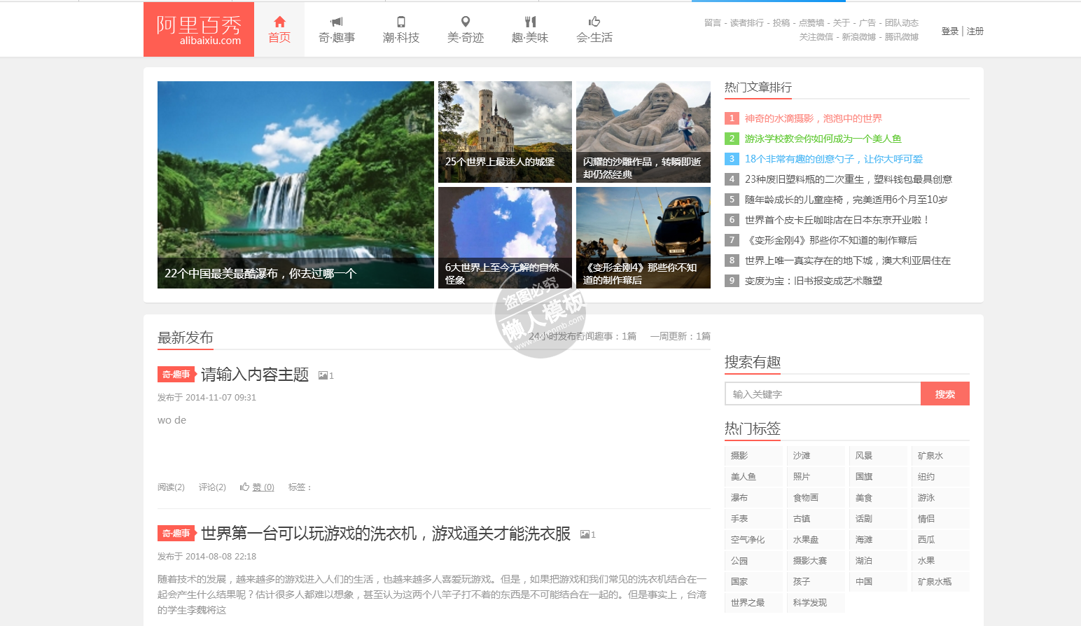This screenshot has height=626, width=1081.
Task: Open ranked article 世界首个皮卡丘咖啡店
Action: pyautogui.click(x=837, y=221)
